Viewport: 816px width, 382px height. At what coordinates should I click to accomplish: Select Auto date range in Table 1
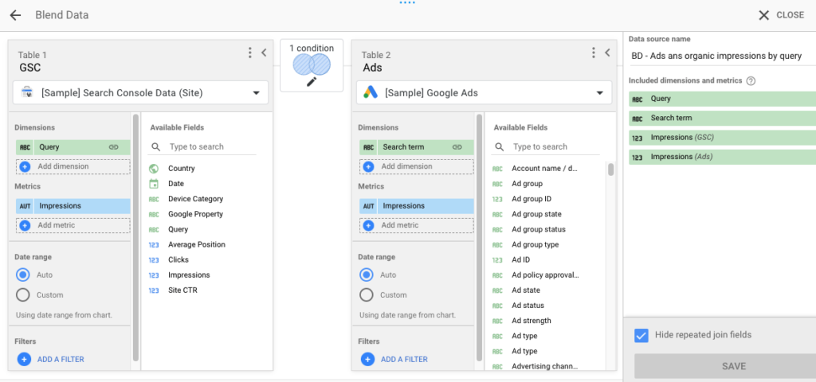(23, 275)
